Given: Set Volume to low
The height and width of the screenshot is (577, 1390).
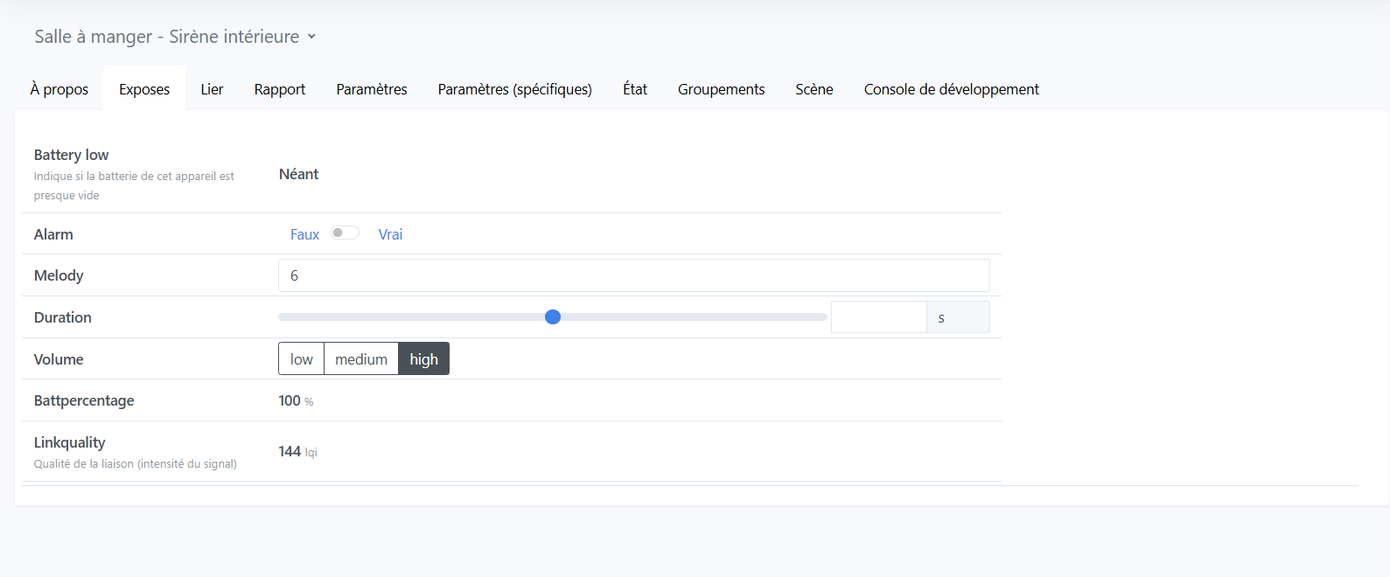Looking at the screenshot, I should 301,359.
